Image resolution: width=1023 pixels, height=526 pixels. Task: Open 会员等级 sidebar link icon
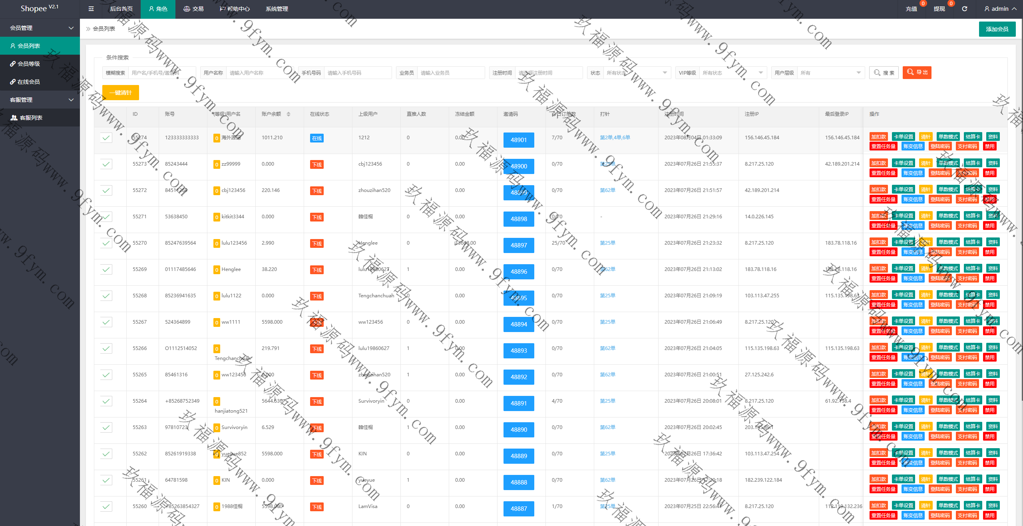click(13, 64)
